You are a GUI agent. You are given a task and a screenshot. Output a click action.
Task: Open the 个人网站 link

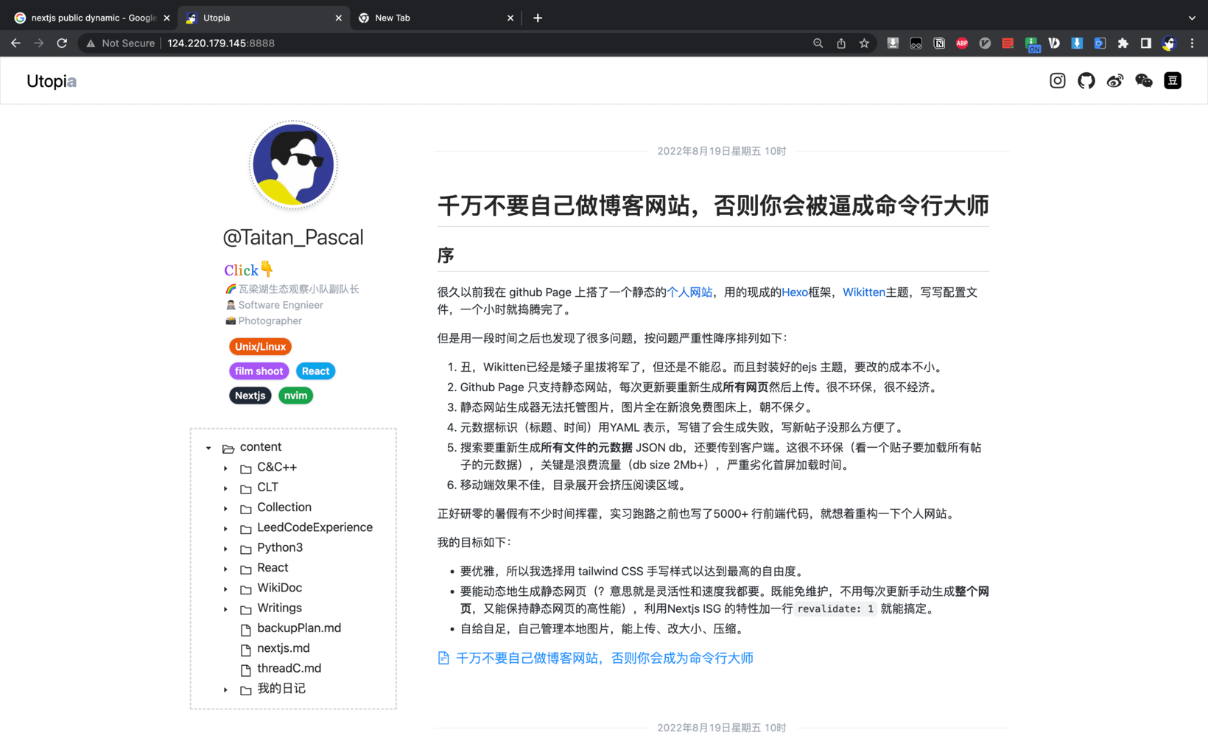coord(689,292)
